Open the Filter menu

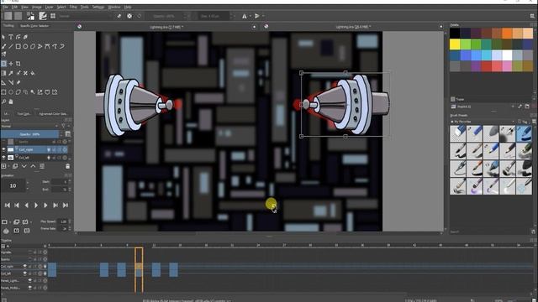[x=73, y=7]
